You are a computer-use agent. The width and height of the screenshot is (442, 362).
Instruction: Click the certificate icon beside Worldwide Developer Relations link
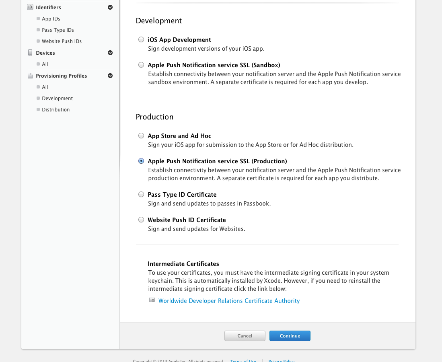(x=152, y=300)
